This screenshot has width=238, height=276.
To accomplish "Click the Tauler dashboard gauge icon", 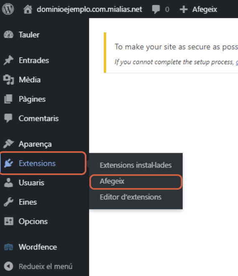I will click(8, 35).
